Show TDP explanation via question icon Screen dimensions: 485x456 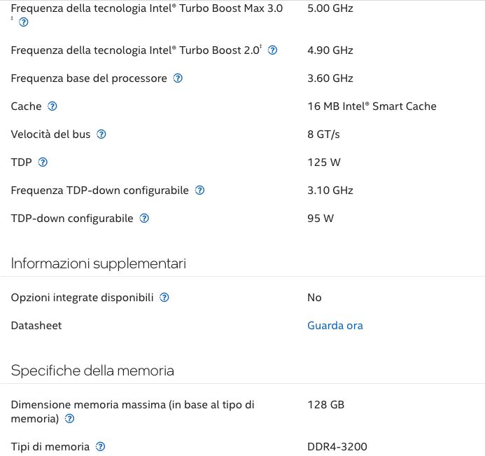43,163
